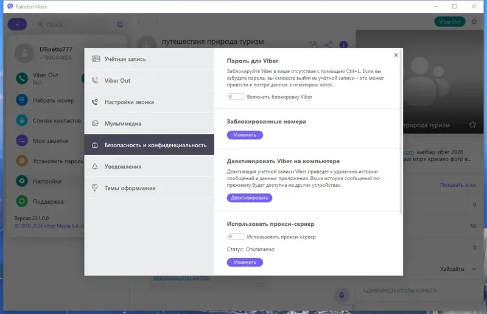Screen dimensions: 487x314
Task: Open Уведомления settings tab
Action: click(149, 167)
